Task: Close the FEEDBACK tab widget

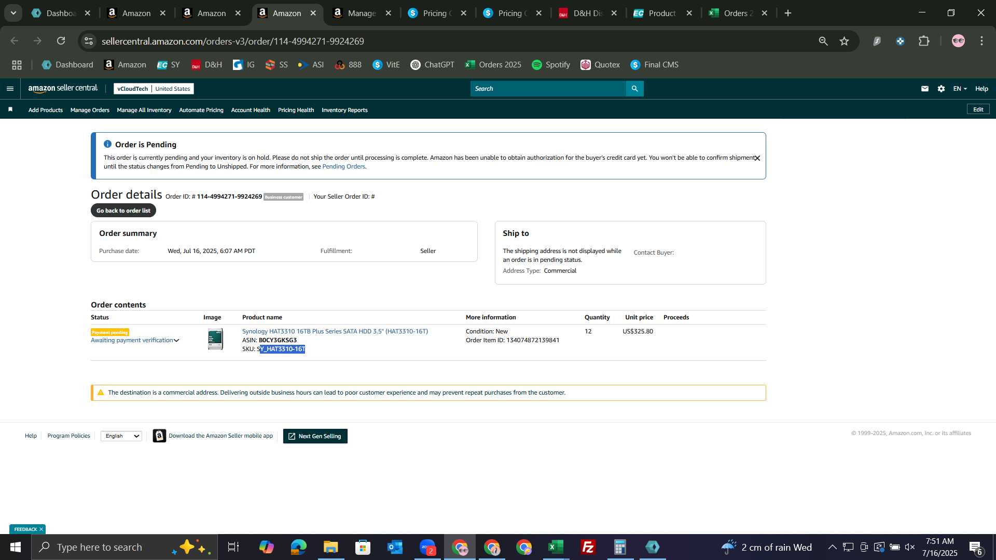Action: 41,529
